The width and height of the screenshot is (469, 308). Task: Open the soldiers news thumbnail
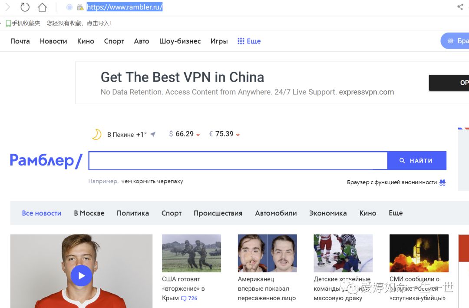coord(192,253)
